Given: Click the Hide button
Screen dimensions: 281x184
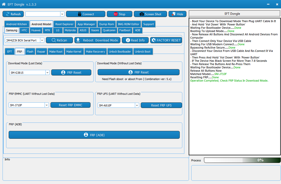Looking at the screenshot, I should coord(177,14).
